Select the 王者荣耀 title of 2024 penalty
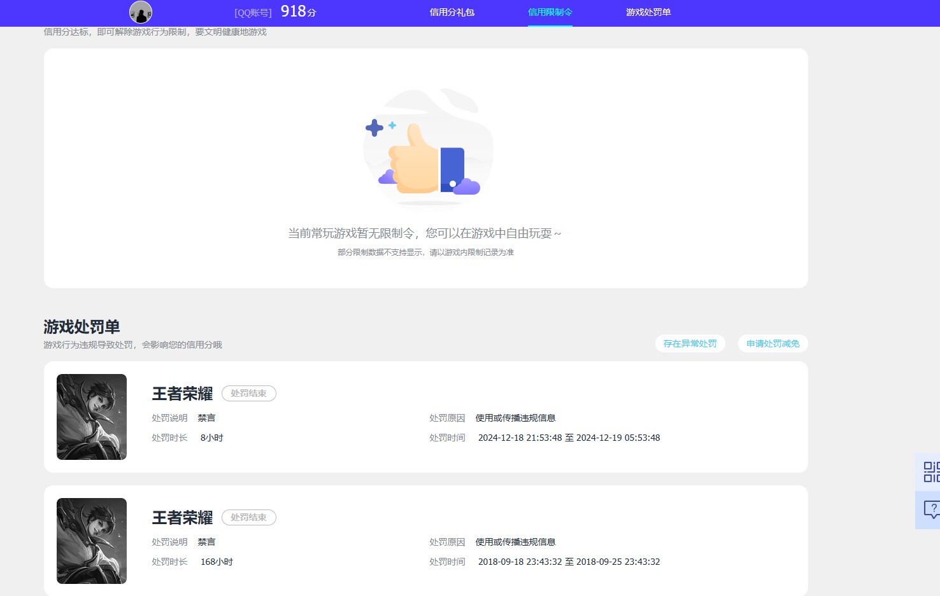This screenshot has height=596, width=940. pyautogui.click(x=182, y=394)
